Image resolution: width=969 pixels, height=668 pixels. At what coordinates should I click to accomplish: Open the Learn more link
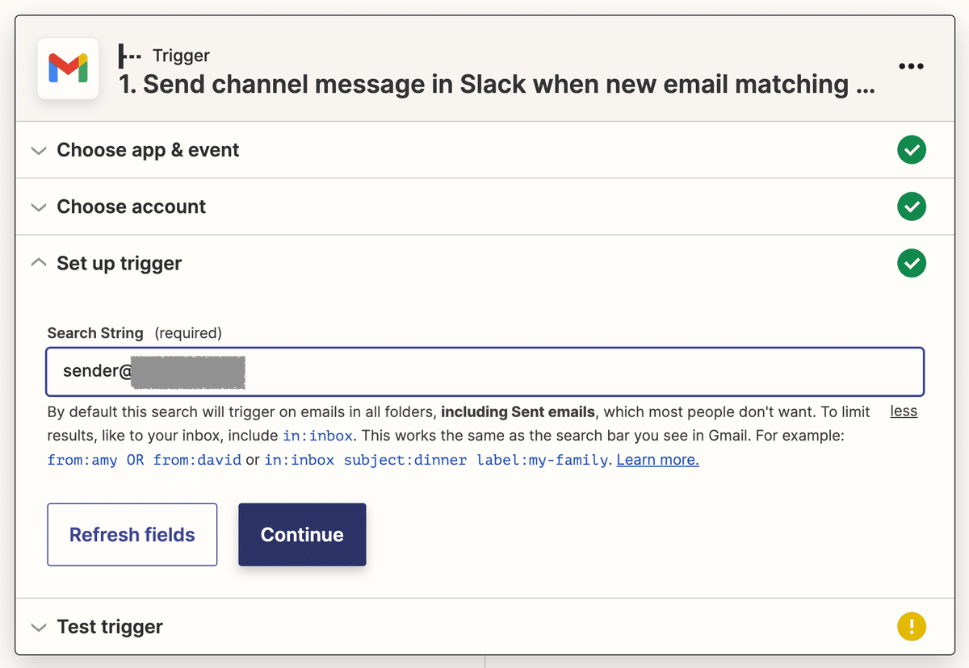[656, 459]
